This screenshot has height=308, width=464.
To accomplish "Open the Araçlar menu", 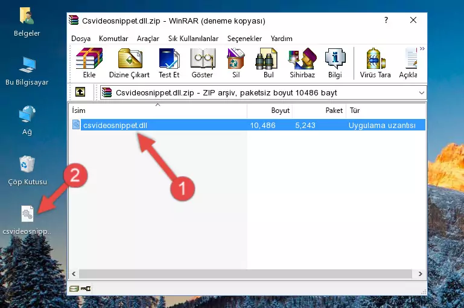I will 148,39.
